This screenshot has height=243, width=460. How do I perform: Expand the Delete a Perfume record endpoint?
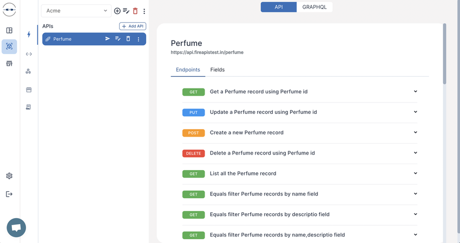299,153
